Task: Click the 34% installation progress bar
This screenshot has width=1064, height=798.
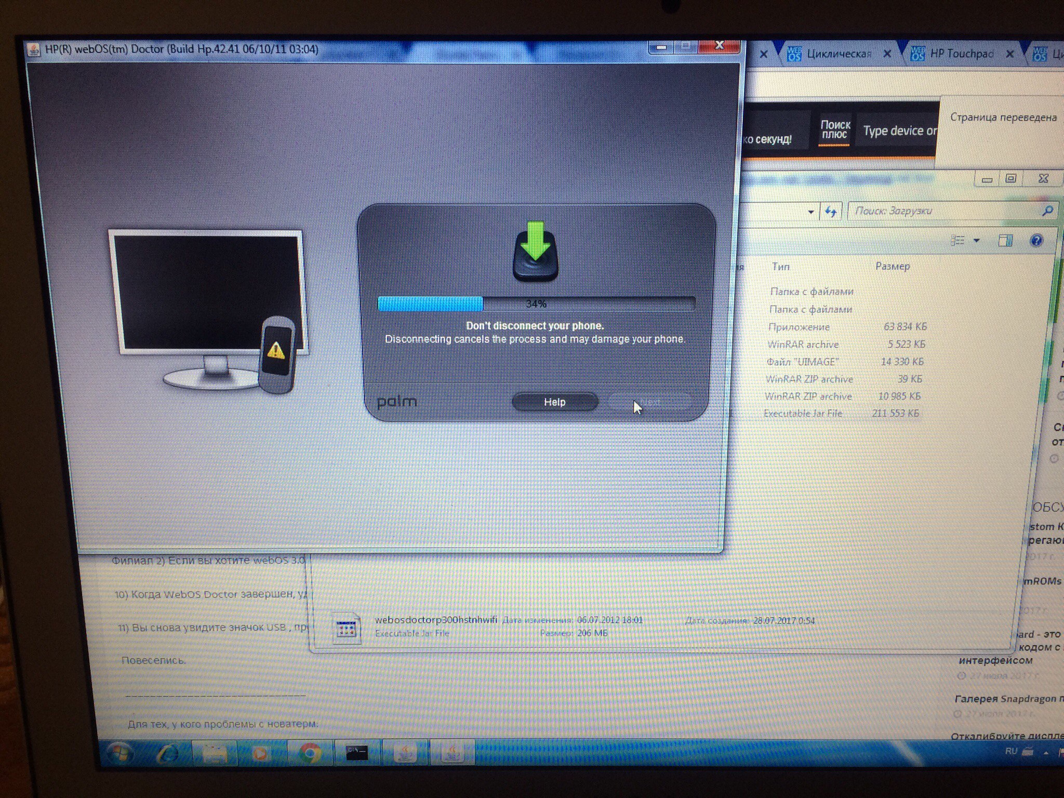Action: (536, 304)
